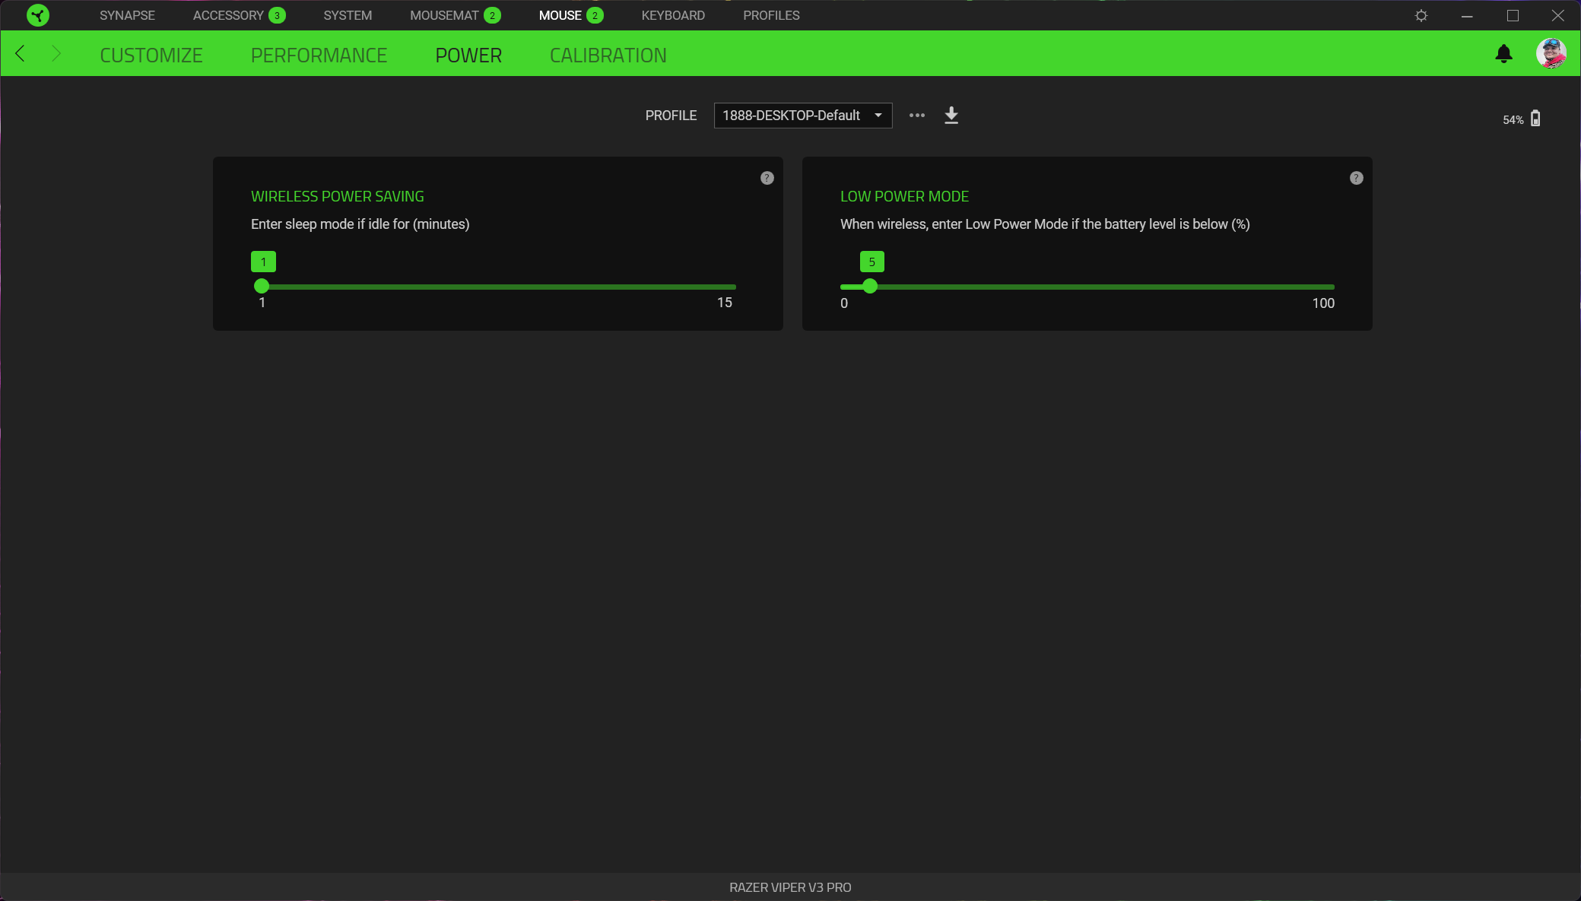The height and width of the screenshot is (901, 1581).
Task: Click the sleep mode idle minutes slider handle
Action: click(x=262, y=287)
